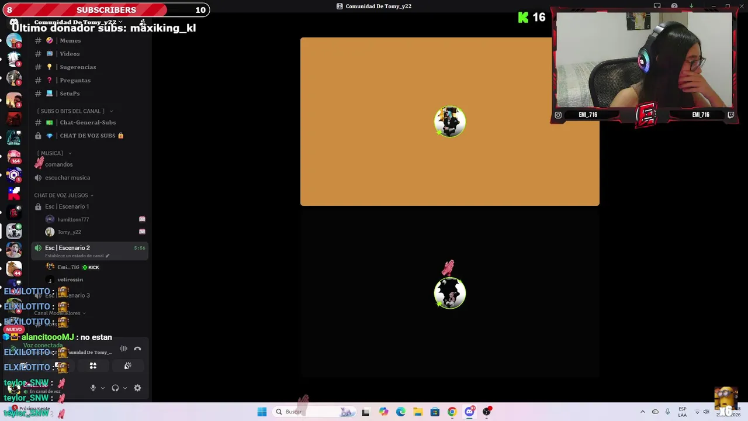Open Chat-General-Subs channel
The image size is (748, 421).
pos(88,122)
